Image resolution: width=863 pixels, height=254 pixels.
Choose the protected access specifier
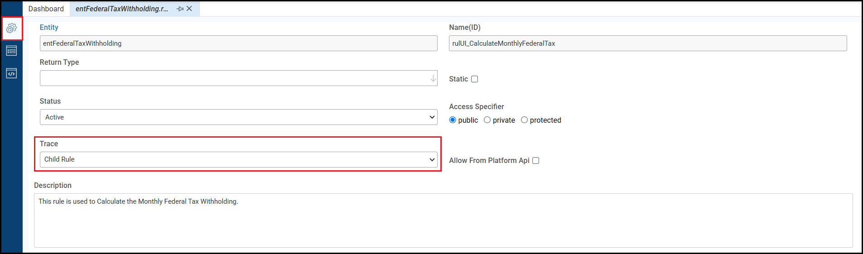[x=524, y=120]
